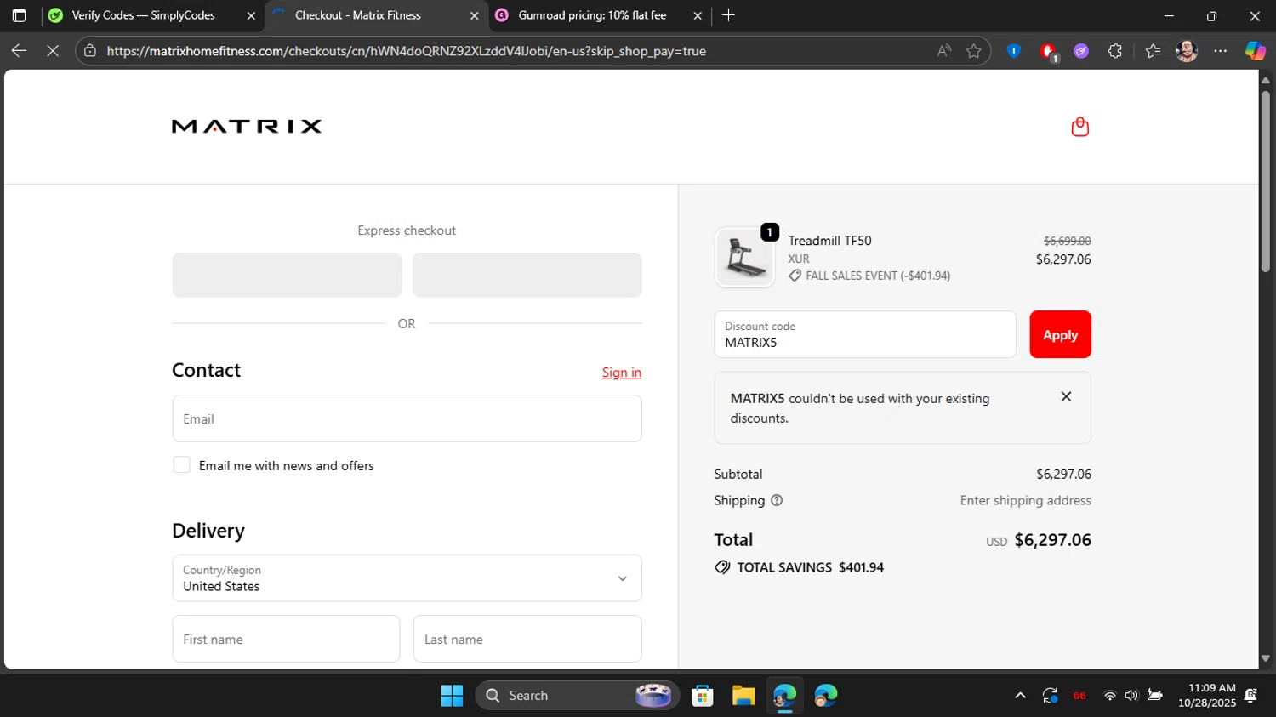Click the red 66 tray indicator
Viewport: 1276px width, 717px height.
pos(1079,696)
